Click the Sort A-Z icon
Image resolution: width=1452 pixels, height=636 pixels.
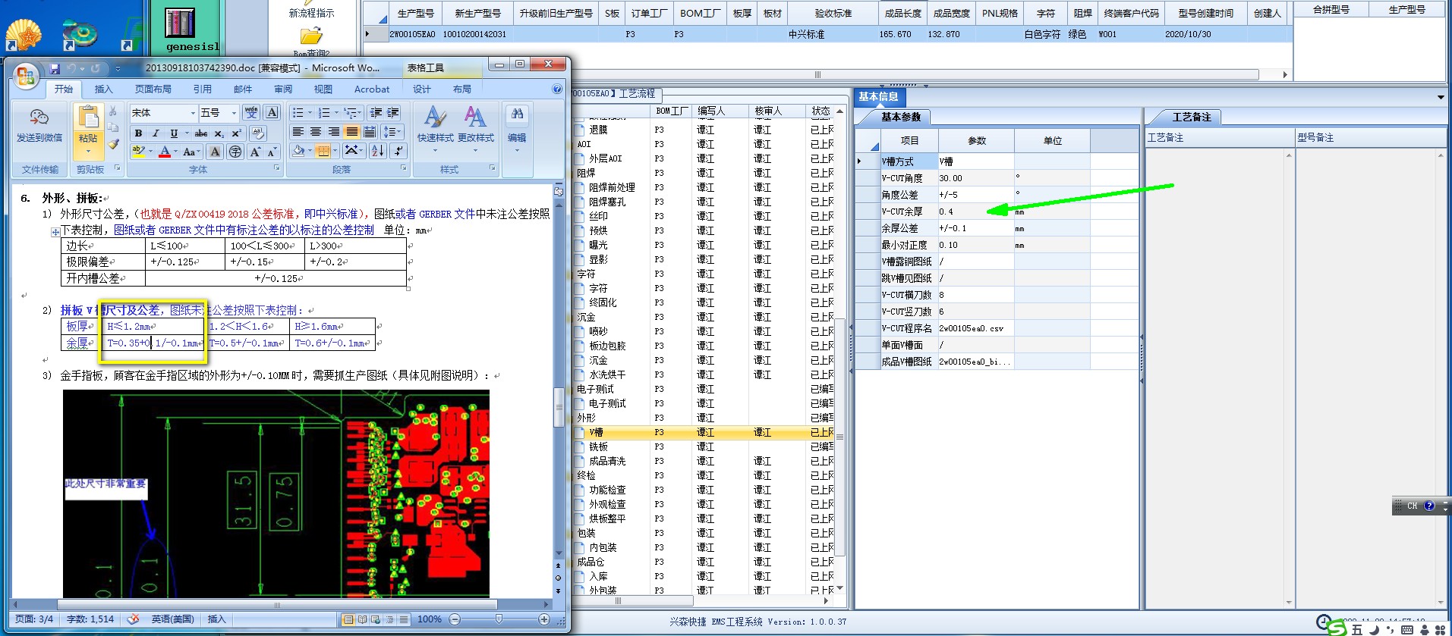point(377,151)
